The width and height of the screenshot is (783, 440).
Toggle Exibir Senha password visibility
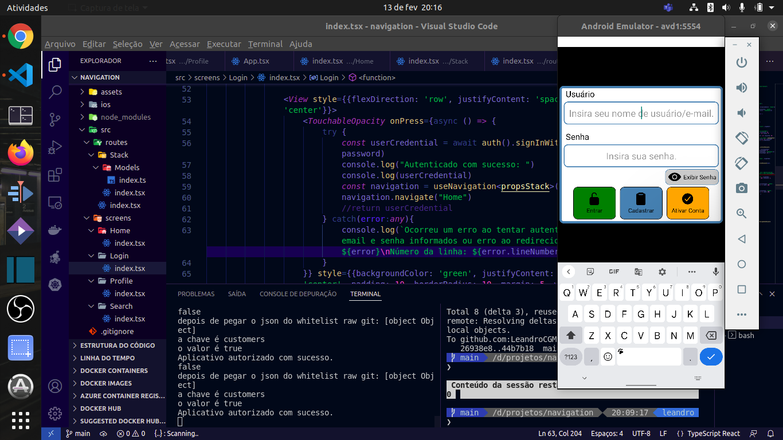click(692, 178)
